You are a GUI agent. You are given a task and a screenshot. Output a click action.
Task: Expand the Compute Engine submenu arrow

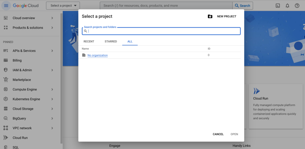point(52,90)
